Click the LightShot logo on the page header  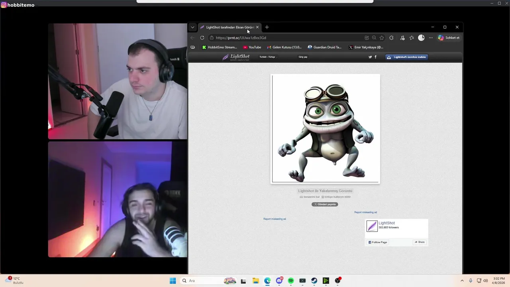[236, 57]
